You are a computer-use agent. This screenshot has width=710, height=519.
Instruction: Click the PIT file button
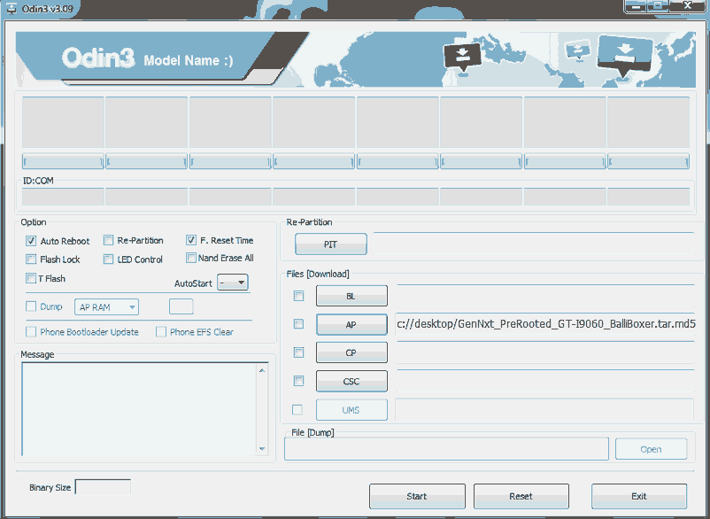click(x=331, y=244)
